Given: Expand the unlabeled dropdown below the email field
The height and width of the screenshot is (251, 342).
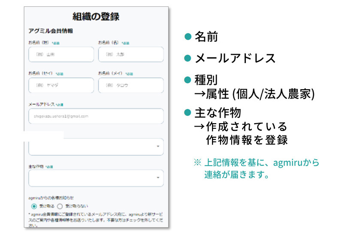Looking at the screenshot, I should tap(96, 147).
